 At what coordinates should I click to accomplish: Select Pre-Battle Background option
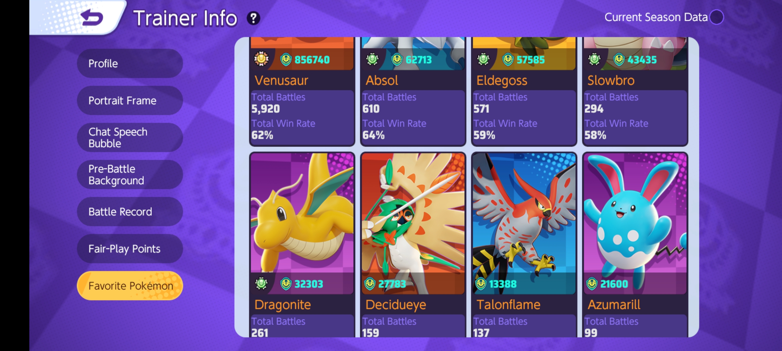130,175
